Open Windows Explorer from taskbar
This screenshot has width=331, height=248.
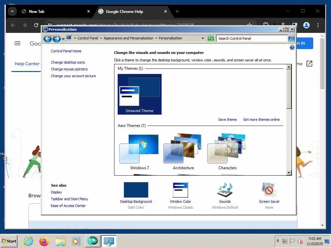pos(60,241)
